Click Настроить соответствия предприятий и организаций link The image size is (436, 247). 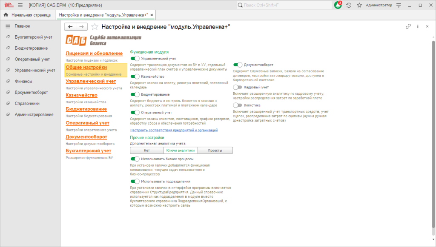point(174,130)
